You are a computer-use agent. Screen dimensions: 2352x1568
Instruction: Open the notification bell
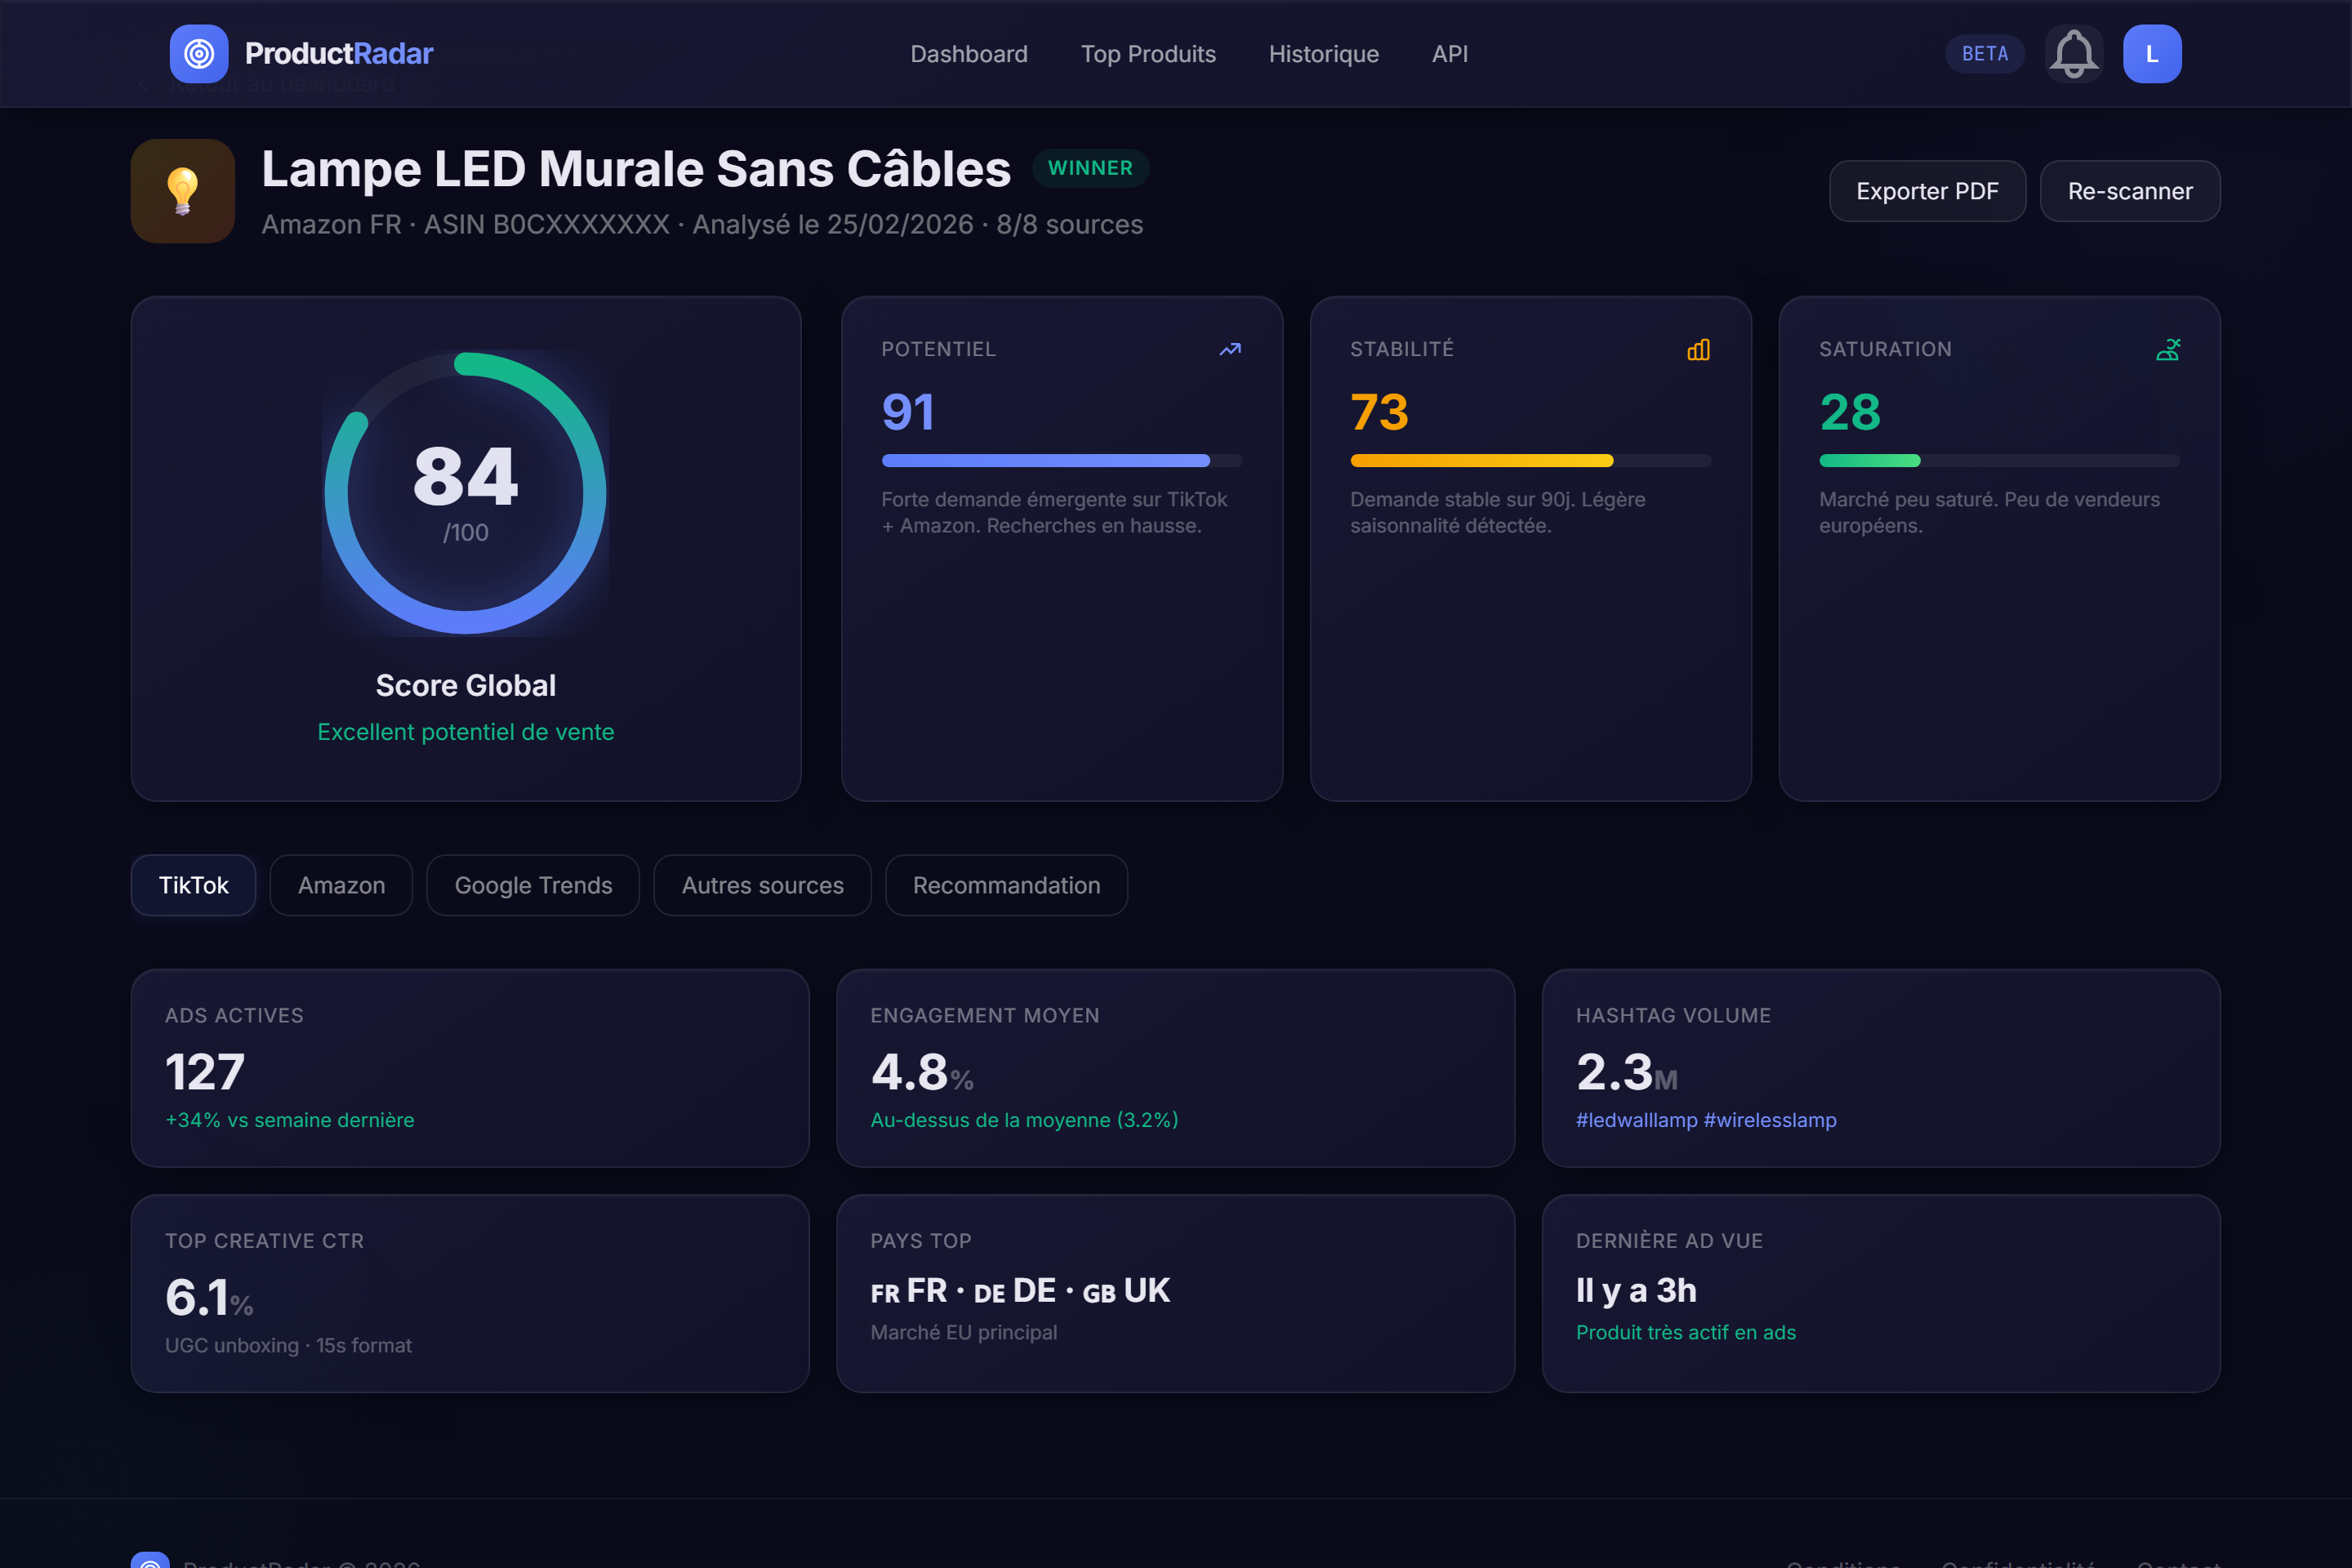click(x=2073, y=53)
